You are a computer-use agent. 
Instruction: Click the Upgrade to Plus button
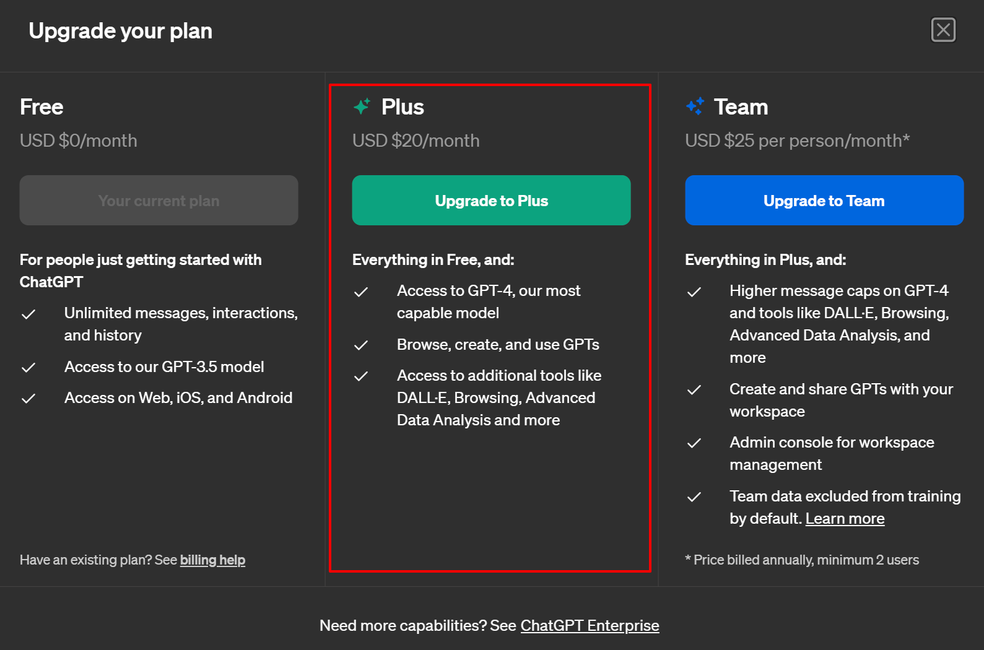tap(491, 200)
